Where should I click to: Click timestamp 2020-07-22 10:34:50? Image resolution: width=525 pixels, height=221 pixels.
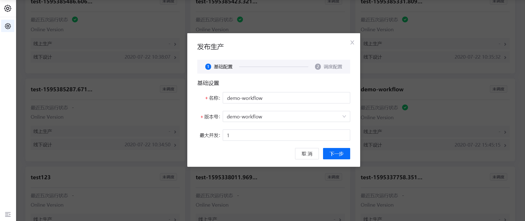[147, 145]
